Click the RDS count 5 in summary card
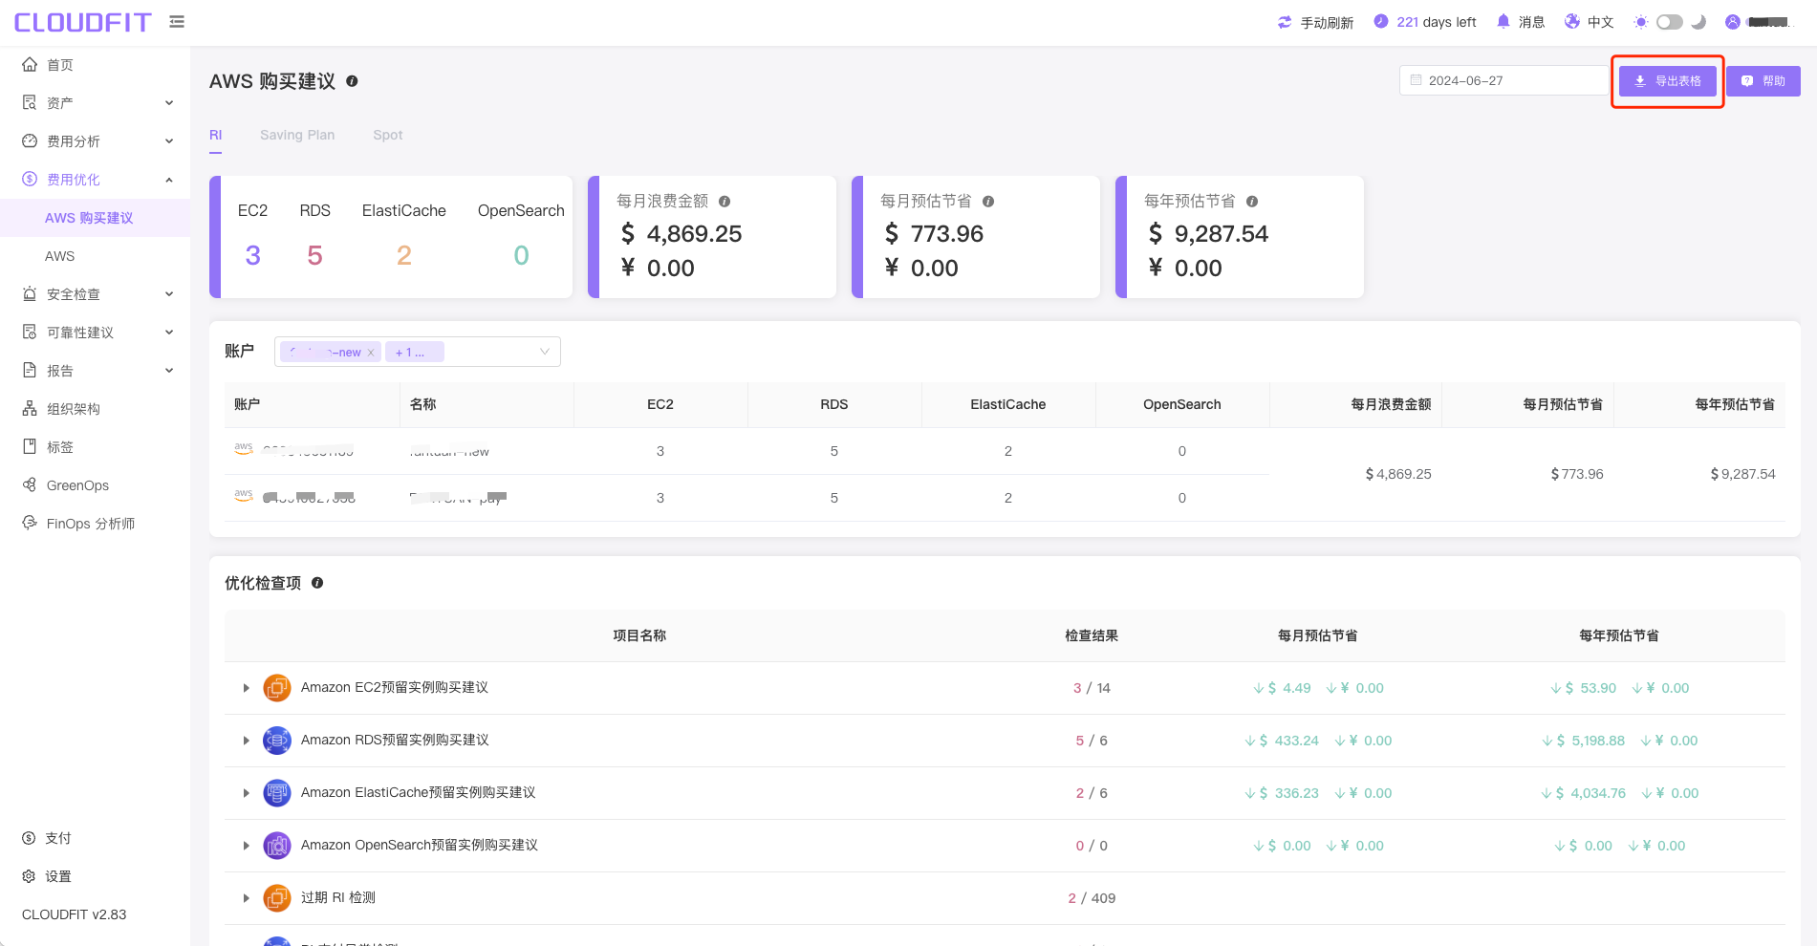Viewport: 1817px width, 946px height. tap(314, 255)
